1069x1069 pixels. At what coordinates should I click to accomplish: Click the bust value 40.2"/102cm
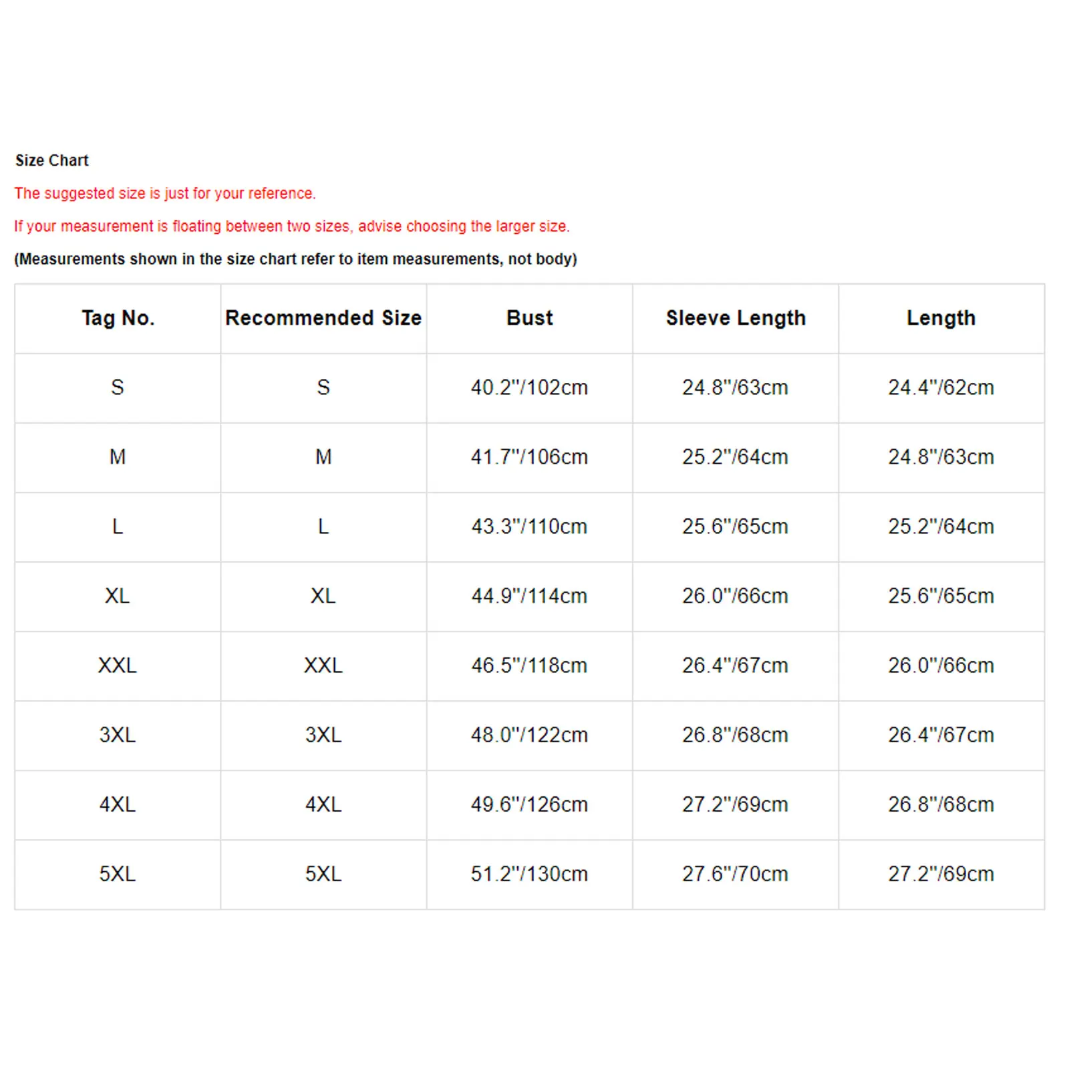click(529, 388)
